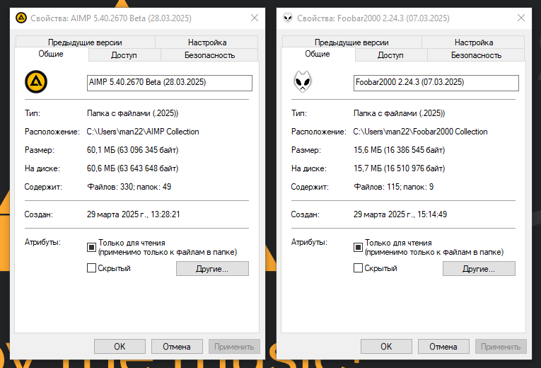The height and width of the screenshot is (368, 541).
Task: Toggle read-only checkbox in Foobar2000 properties
Action: pyautogui.click(x=358, y=247)
